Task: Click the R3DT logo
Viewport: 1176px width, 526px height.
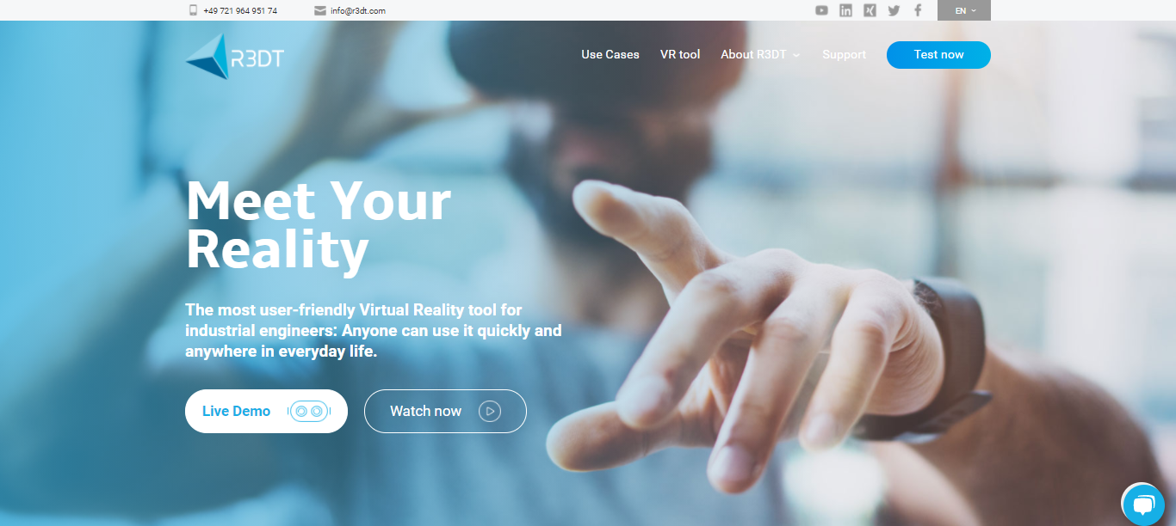Action: click(234, 57)
